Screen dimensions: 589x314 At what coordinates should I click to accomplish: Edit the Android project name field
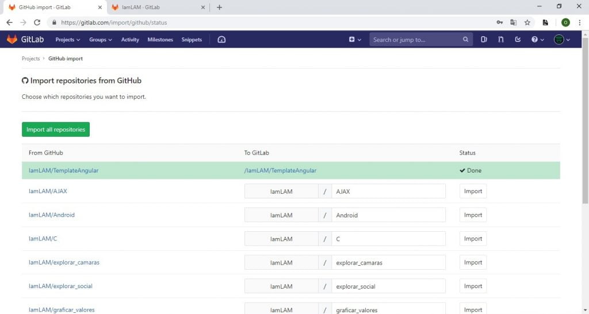388,215
